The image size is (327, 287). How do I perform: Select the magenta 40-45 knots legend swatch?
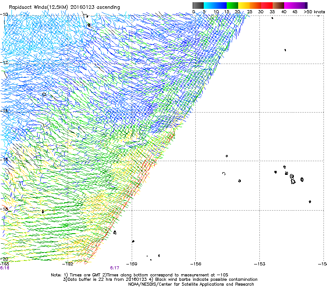pos(290,5)
